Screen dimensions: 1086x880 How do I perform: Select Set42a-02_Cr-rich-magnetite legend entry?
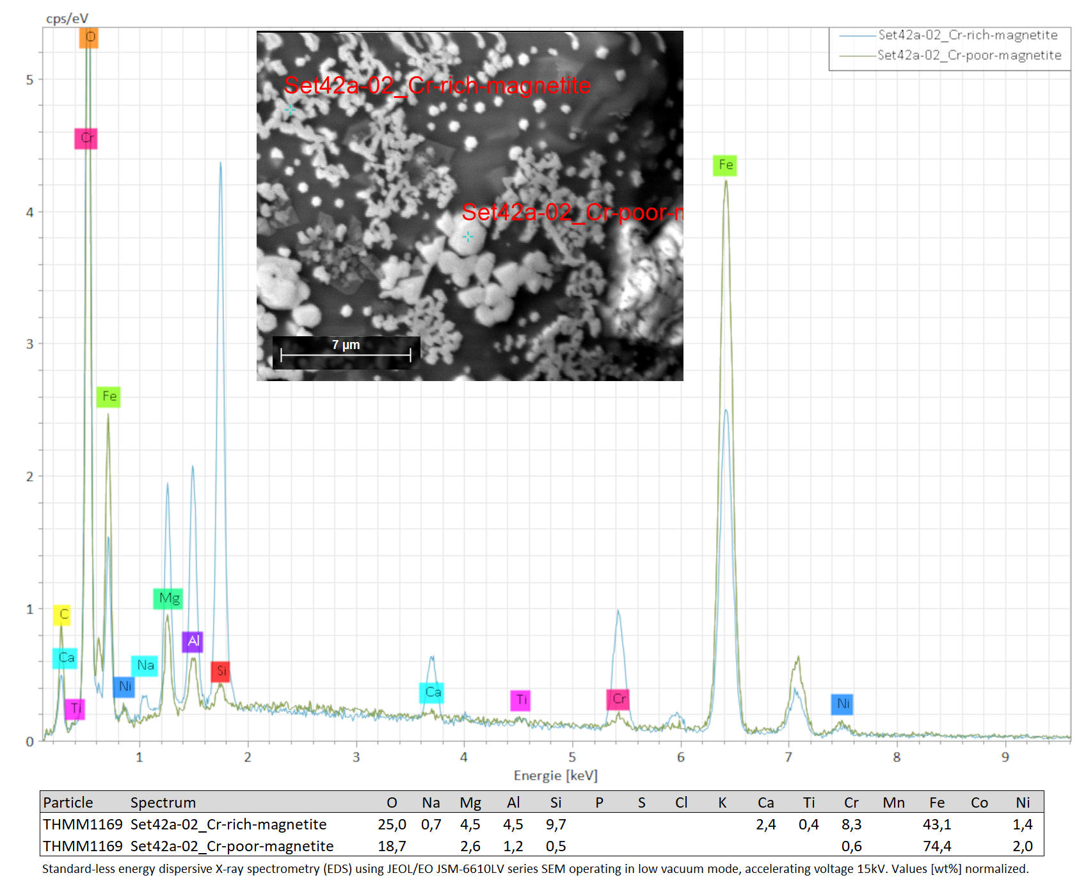(949, 35)
